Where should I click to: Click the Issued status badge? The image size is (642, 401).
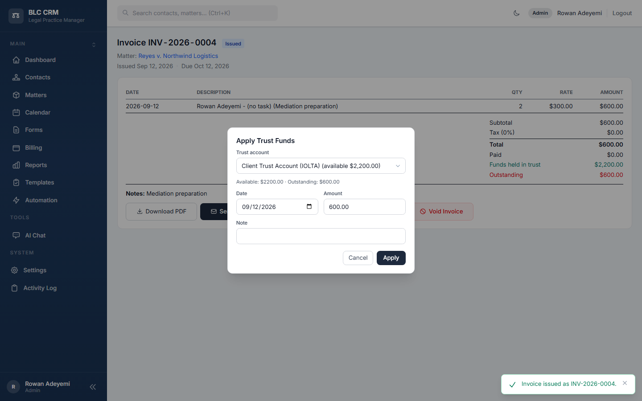pyautogui.click(x=233, y=44)
